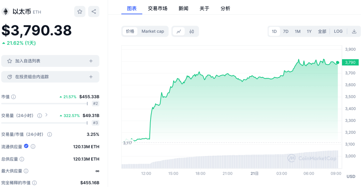Click info icon next to 市值
361x187 pixels.
pyautogui.click(x=13, y=97)
